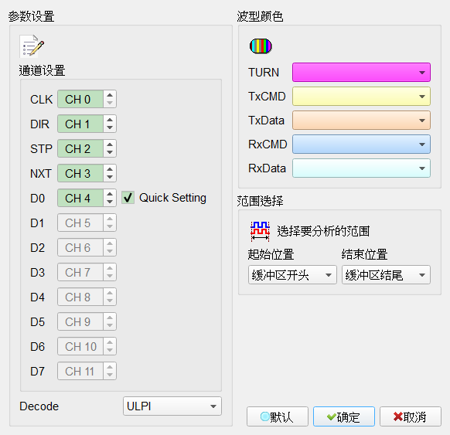
Task: Click the parameter settings notepad icon
Action: [x=32, y=46]
